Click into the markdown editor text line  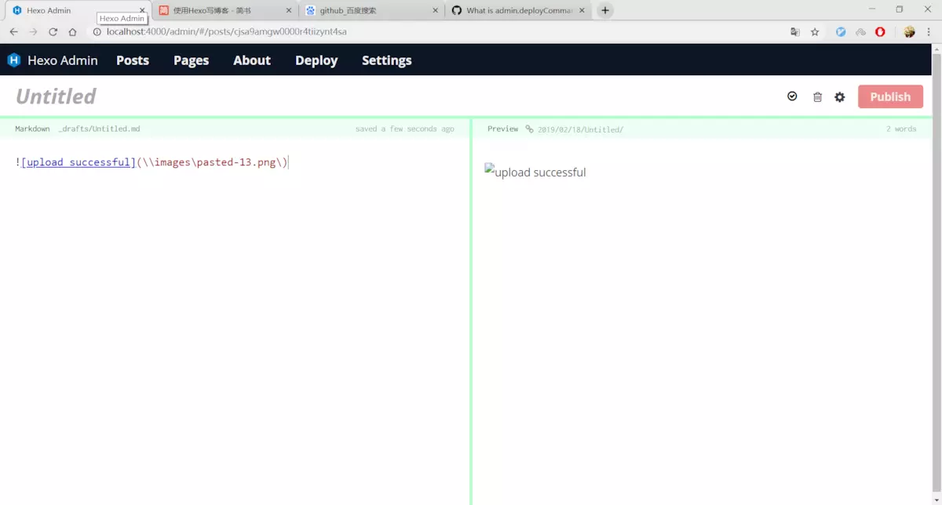point(152,162)
